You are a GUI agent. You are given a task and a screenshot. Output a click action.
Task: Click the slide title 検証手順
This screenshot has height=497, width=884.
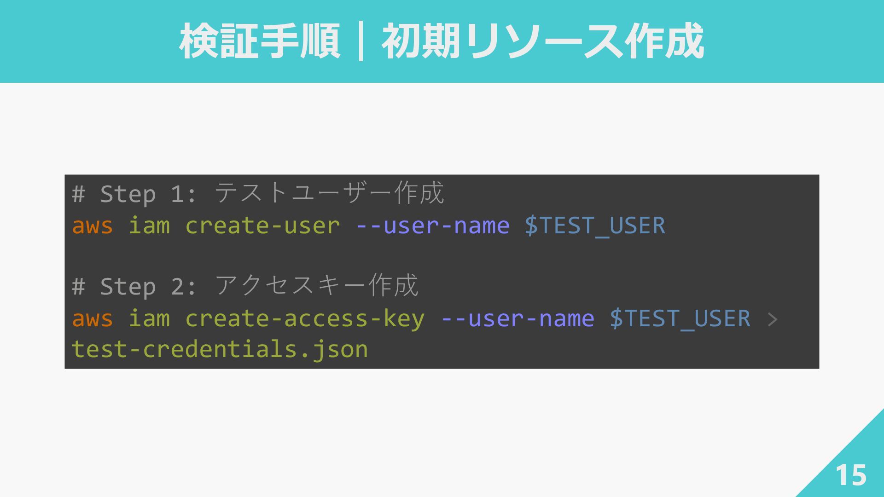coord(260,41)
